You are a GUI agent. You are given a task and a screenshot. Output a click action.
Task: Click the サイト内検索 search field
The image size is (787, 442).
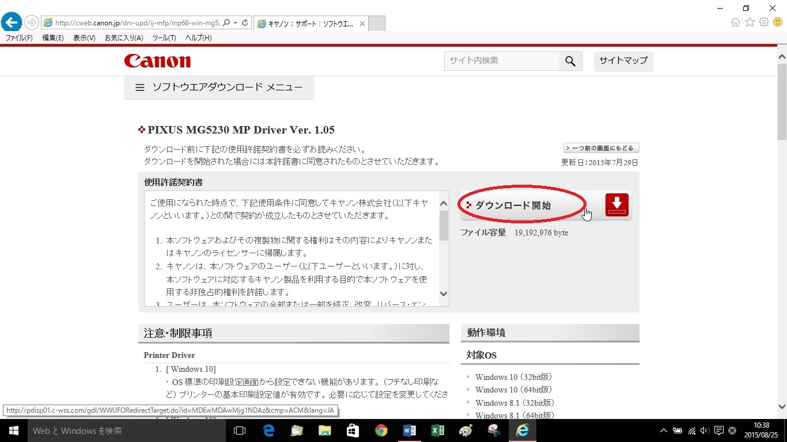click(502, 61)
